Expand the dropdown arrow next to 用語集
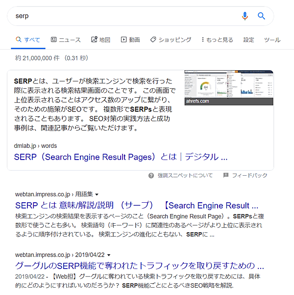This screenshot has width=294, height=295. [x=97, y=194]
